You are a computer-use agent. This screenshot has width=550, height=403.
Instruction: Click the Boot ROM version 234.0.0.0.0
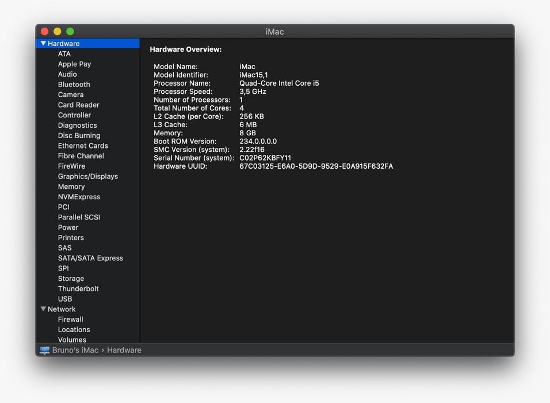click(258, 141)
